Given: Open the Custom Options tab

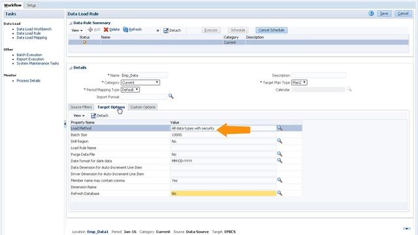Looking at the screenshot, I should pos(142,107).
